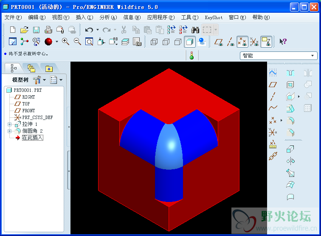Viewport: 321px width, 236px height.
Task: Click the Refit view icon
Action: click(x=89, y=42)
